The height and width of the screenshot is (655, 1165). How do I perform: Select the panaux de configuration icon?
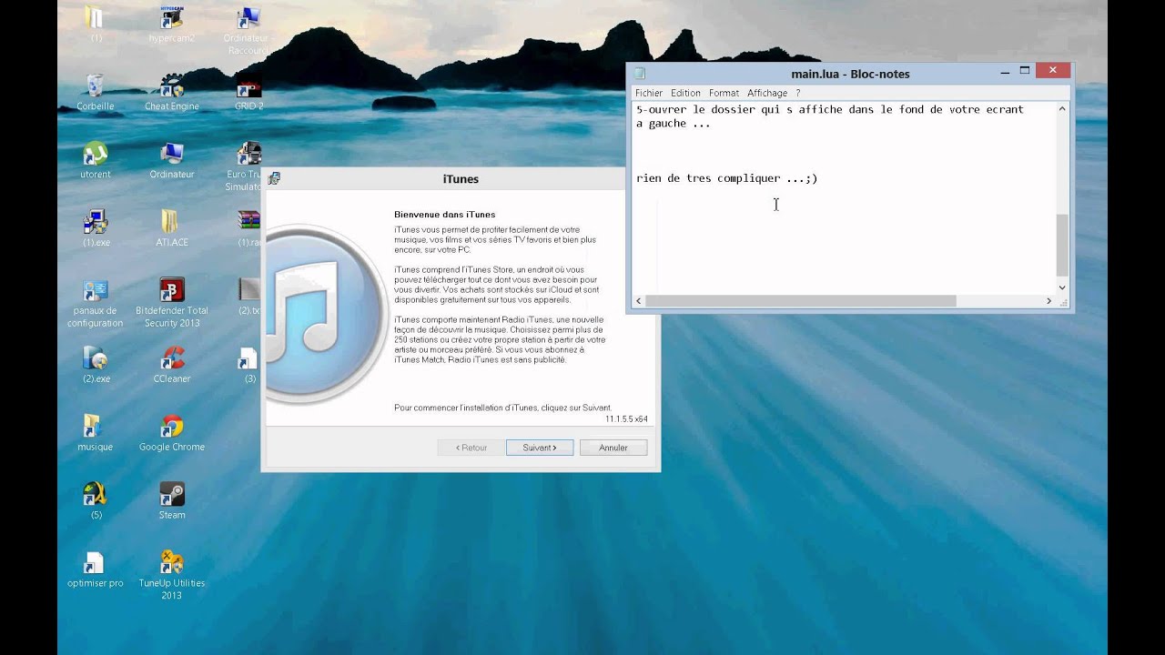96,303
